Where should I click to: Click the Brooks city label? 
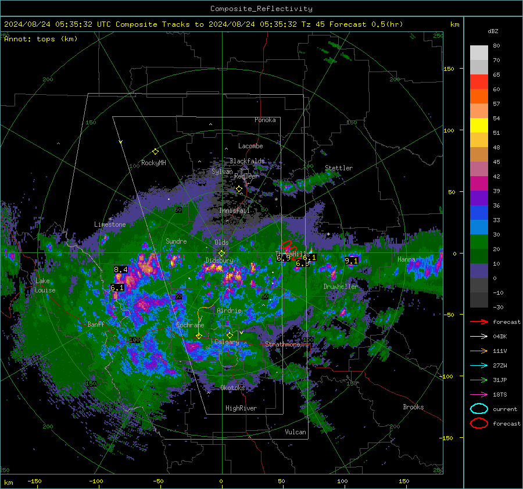click(413, 407)
